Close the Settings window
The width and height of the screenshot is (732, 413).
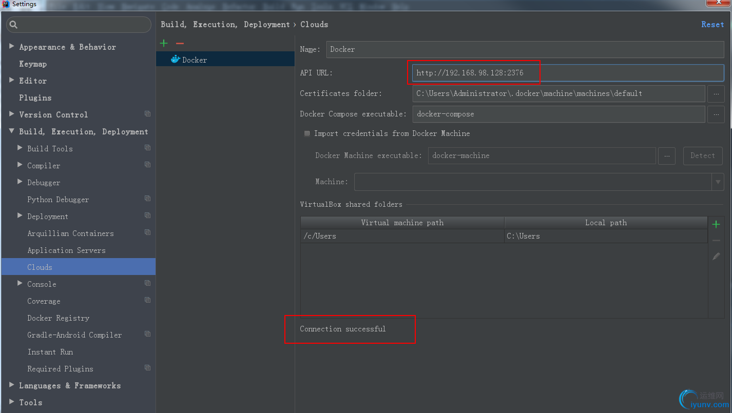[x=717, y=3]
